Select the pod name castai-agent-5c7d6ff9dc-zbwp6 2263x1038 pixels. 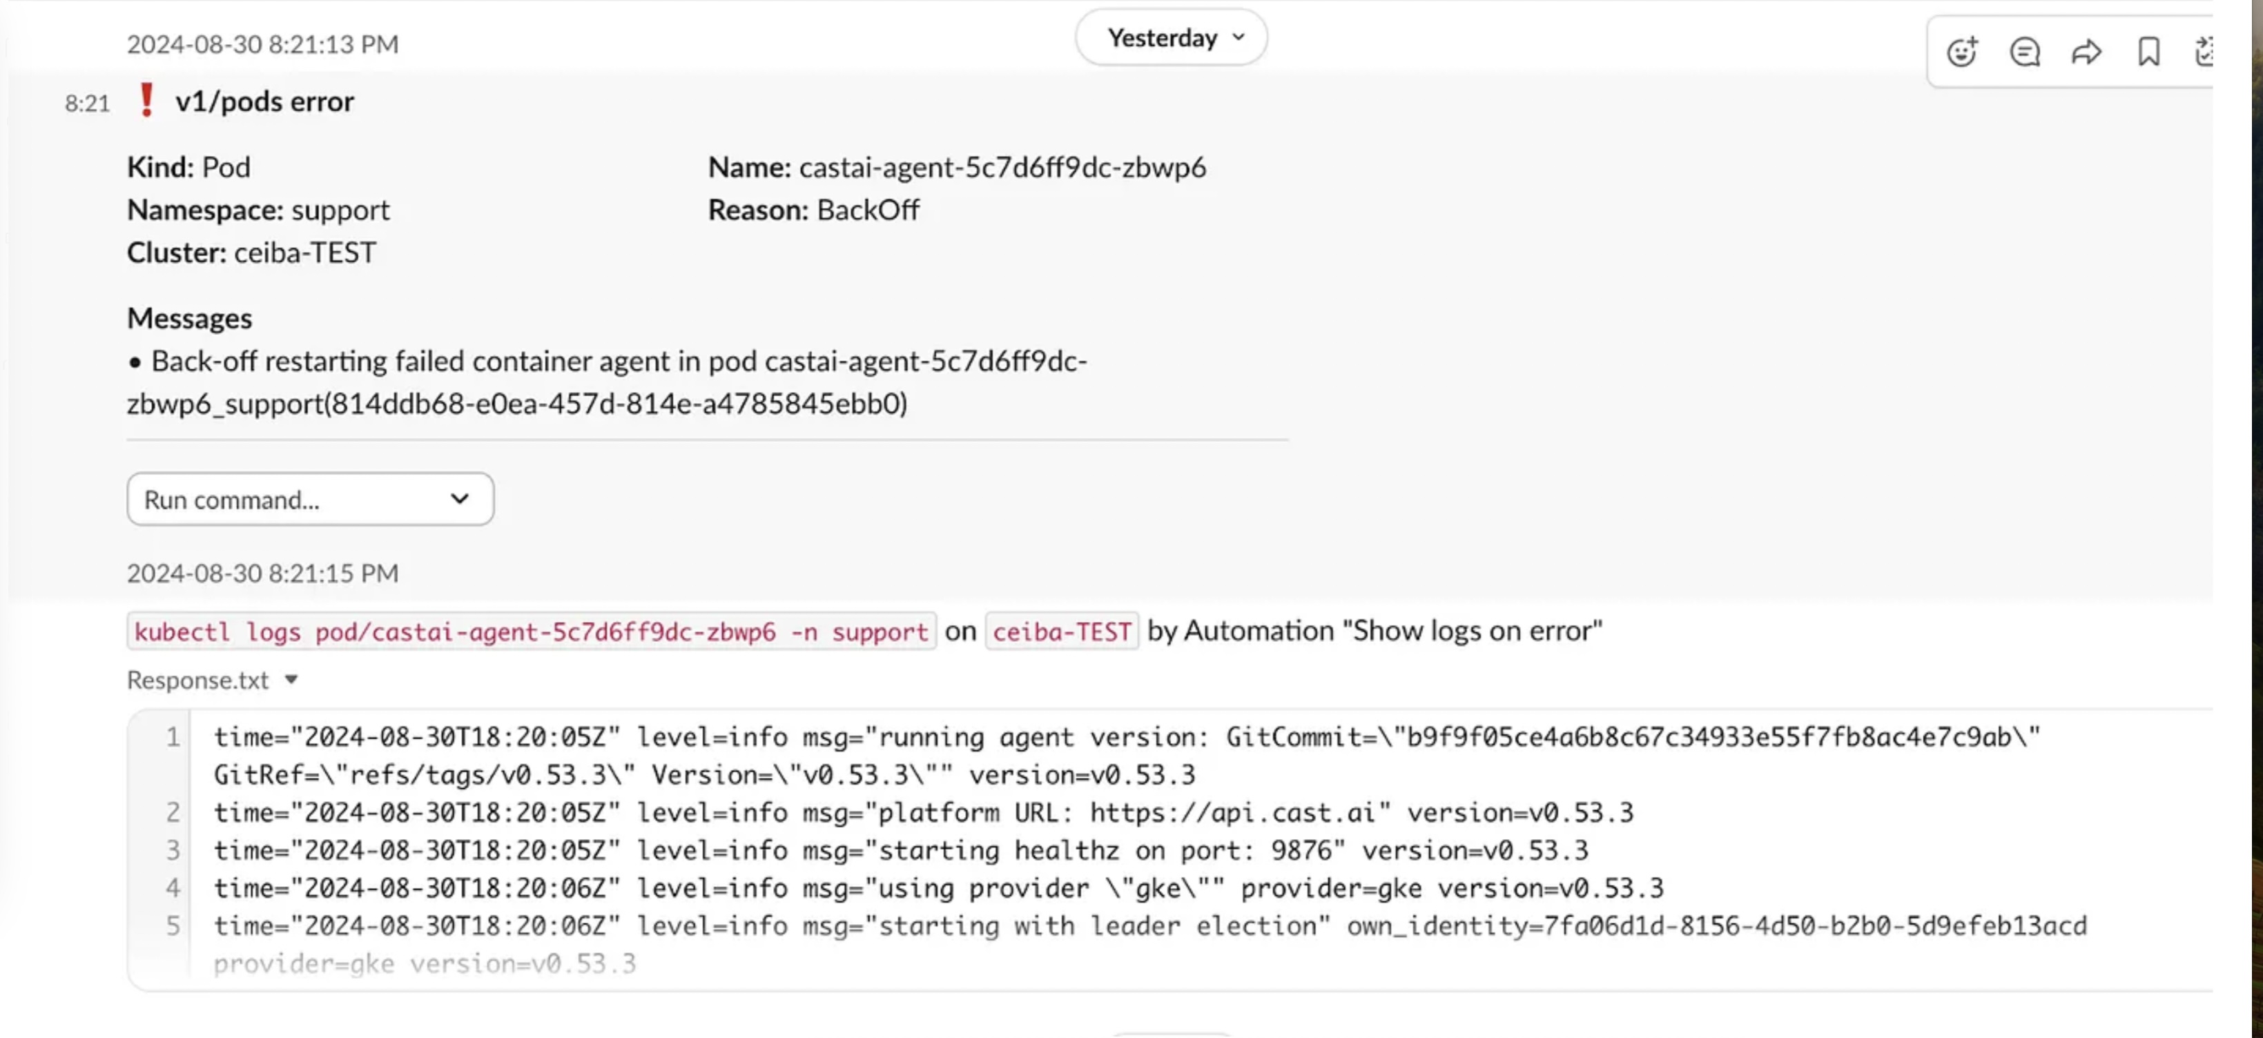pos(1002,167)
